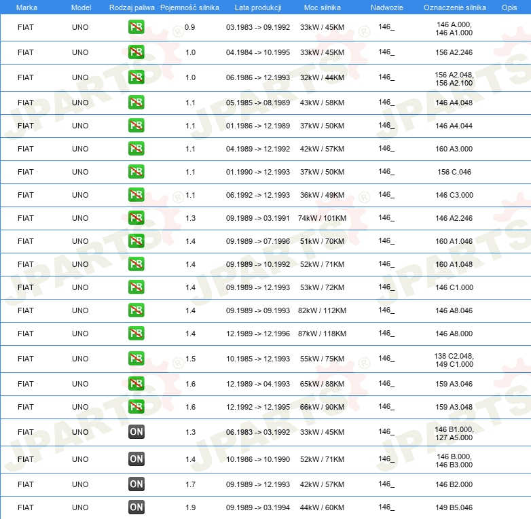This screenshot has width=531, height=519.
Task: Click the PB icon for the 43kW / 58KM row
Action: click(136, 103)
